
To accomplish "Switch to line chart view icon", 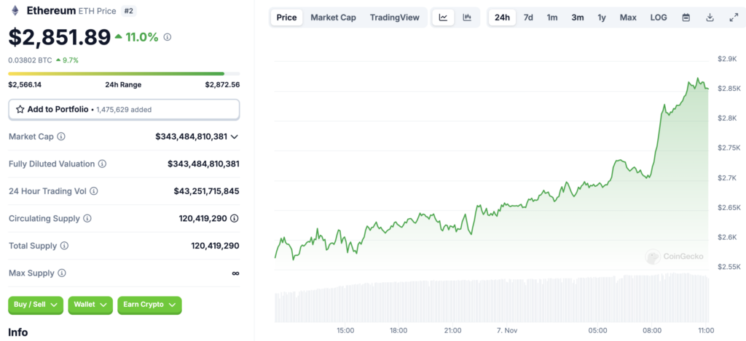I will [x=444, y=17].
